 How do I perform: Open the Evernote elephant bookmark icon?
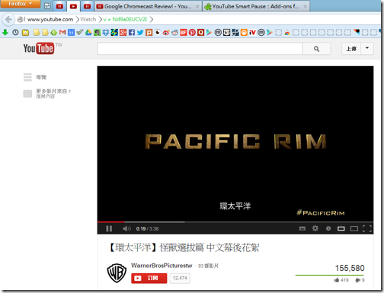tap(97, 32)
